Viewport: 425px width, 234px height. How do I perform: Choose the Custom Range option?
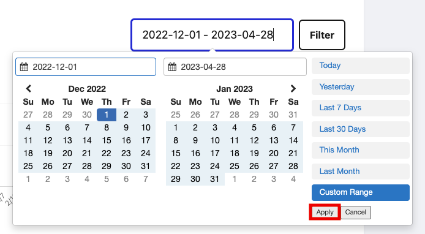[361, 192]
